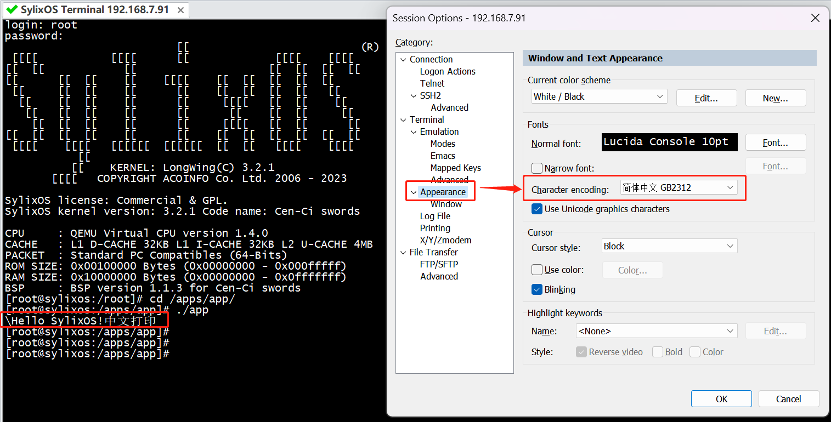Click the 'login: root' line in terminal
The image size is (831, 422).
pyautogui.click(x=41, y=25)
